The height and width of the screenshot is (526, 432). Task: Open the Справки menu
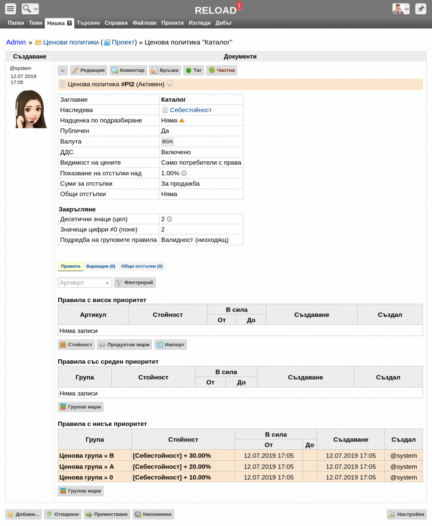[x=116, y=23]
